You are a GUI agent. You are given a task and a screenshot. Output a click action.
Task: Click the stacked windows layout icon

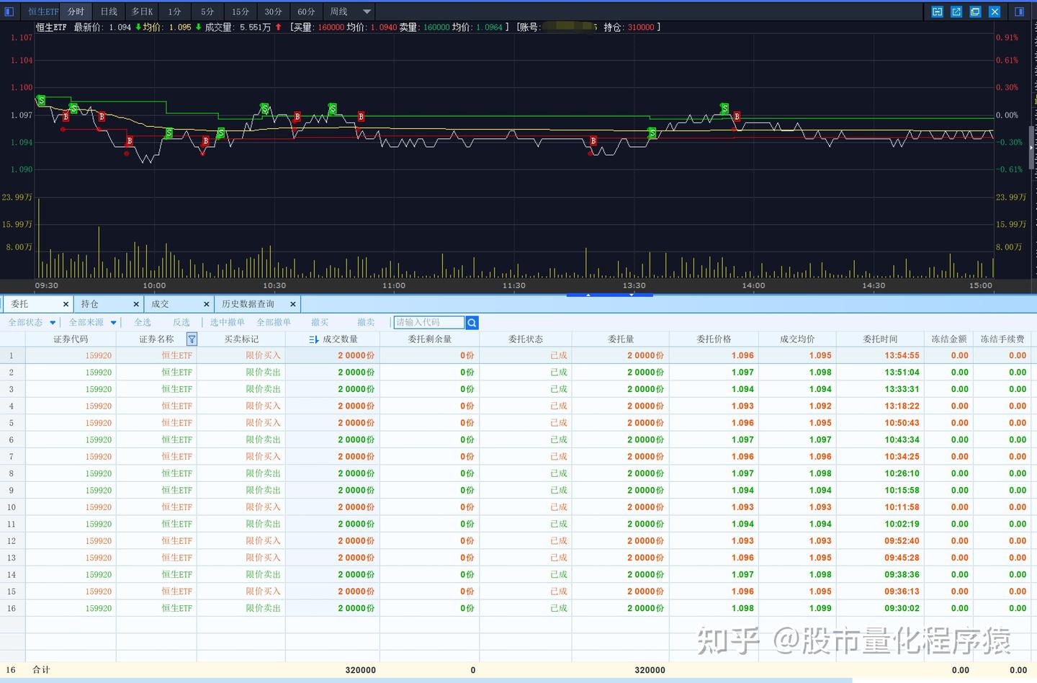pos(975,12)
